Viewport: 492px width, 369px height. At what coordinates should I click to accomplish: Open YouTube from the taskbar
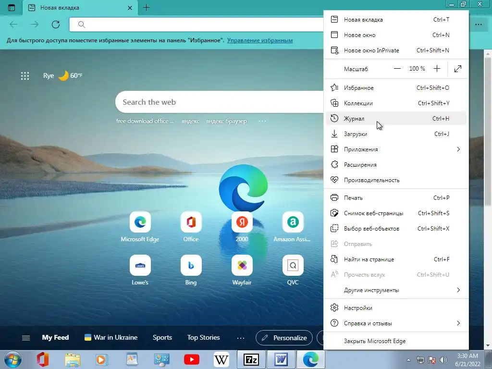[191, 359]
